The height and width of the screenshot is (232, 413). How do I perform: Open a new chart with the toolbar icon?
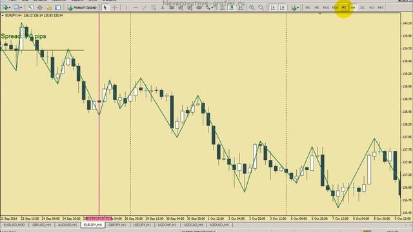pos(5,8)
